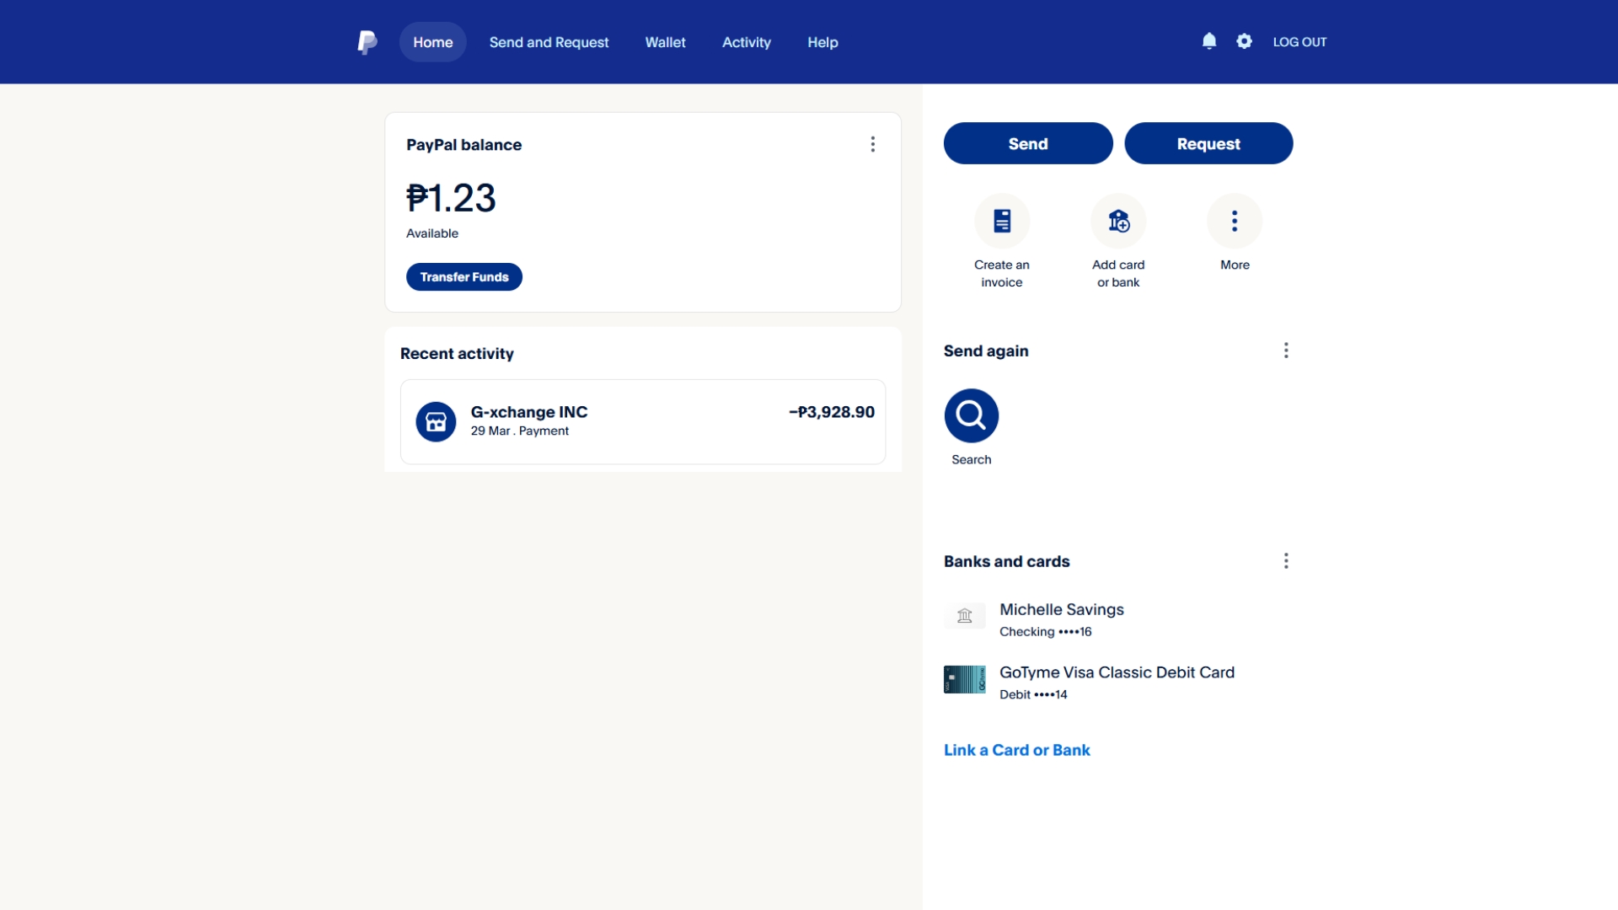Go to the Wallet tab
This screenshot has height=910, width=1618.
click(665, 42)
